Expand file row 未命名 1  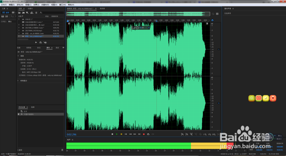[x=19, y=19]
